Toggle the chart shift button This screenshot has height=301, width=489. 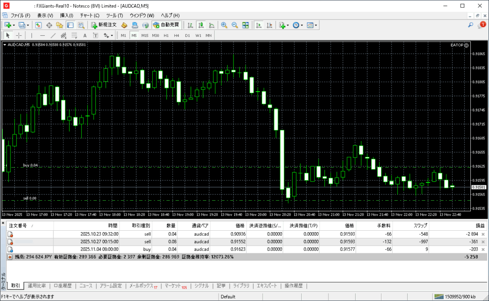coord(269,25)
